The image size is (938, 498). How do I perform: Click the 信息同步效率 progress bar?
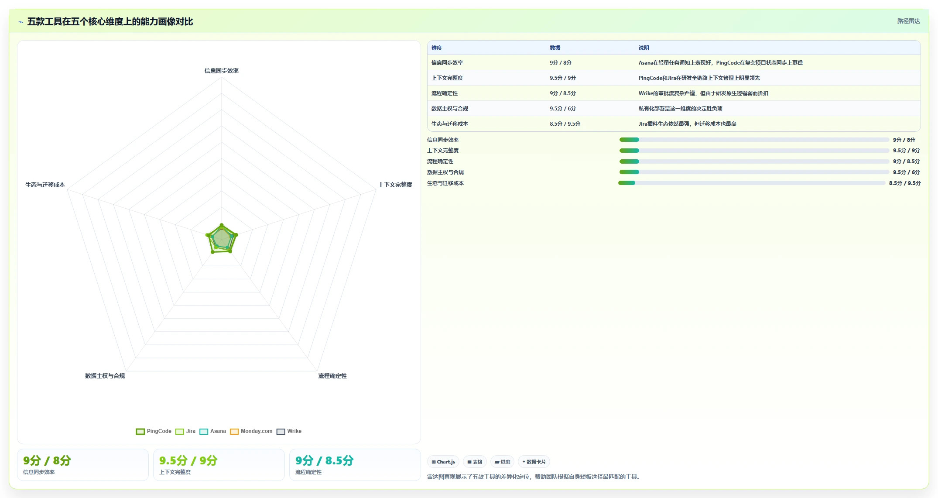754,140
